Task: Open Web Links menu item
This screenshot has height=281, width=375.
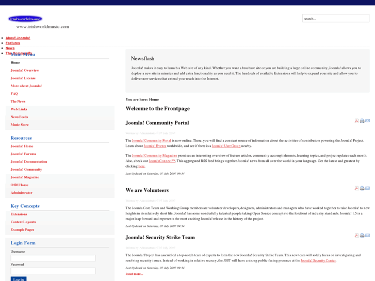Action: [x=19, y=109]
